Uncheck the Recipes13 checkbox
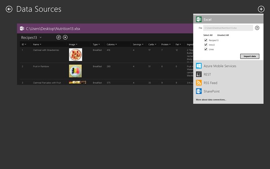270x169 pixels. 206,40
